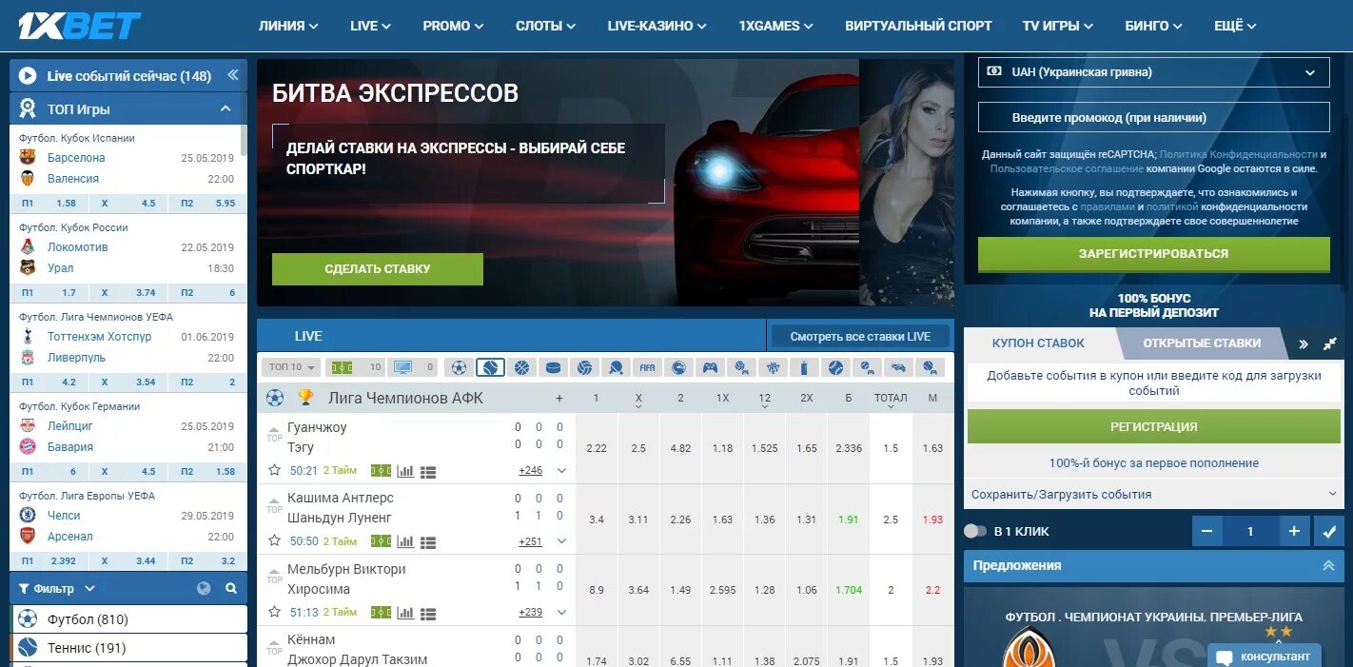1353x667 pixels.
Task: Expand extra markets for Гуанчжоу match chevron
Action: pos(561,470)
